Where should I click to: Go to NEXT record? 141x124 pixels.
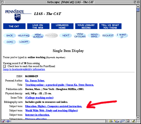click(x=65, y=36)
